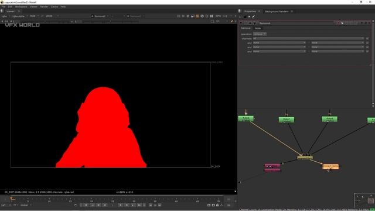
Task: Close the Viewer1 tab
Action: point(19,11)
